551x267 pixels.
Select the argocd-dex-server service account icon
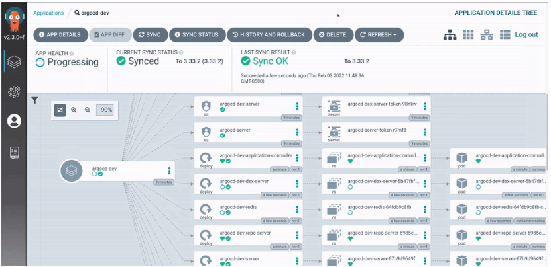206,106
